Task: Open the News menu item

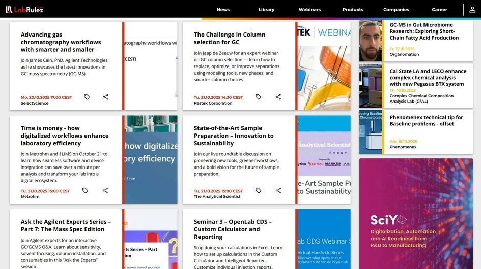Action: click(223, 10)
